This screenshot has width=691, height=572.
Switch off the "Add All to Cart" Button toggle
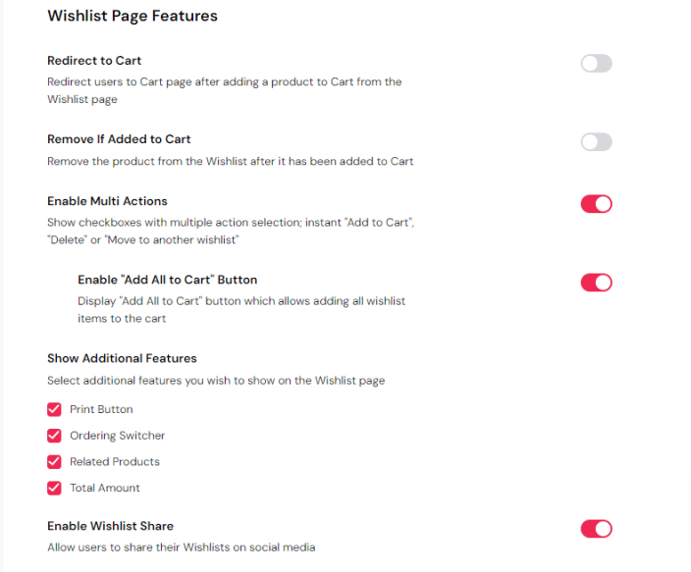(x=596, y=283)
